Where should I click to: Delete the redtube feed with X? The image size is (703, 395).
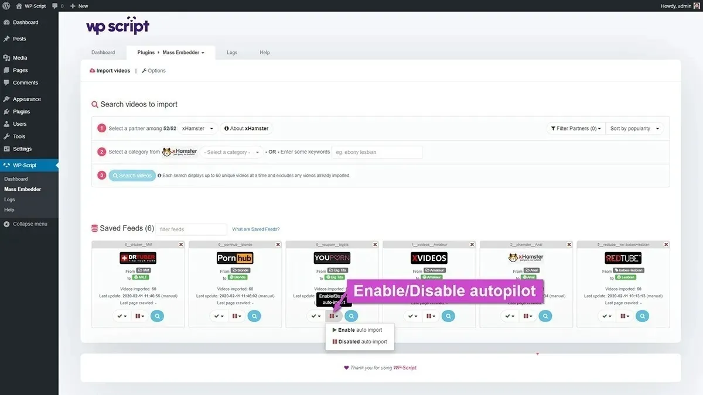pos(667,245)
